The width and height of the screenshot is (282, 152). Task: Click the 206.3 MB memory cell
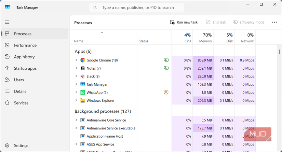[203, 100]
